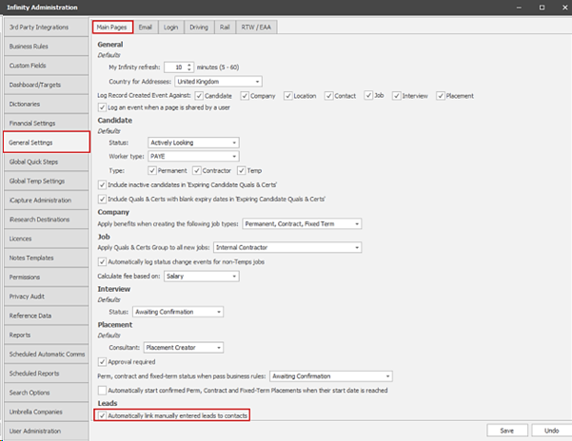This screenshot has height=441, width=572.
Task: Open the Email tab
Action: pos(145,27)
